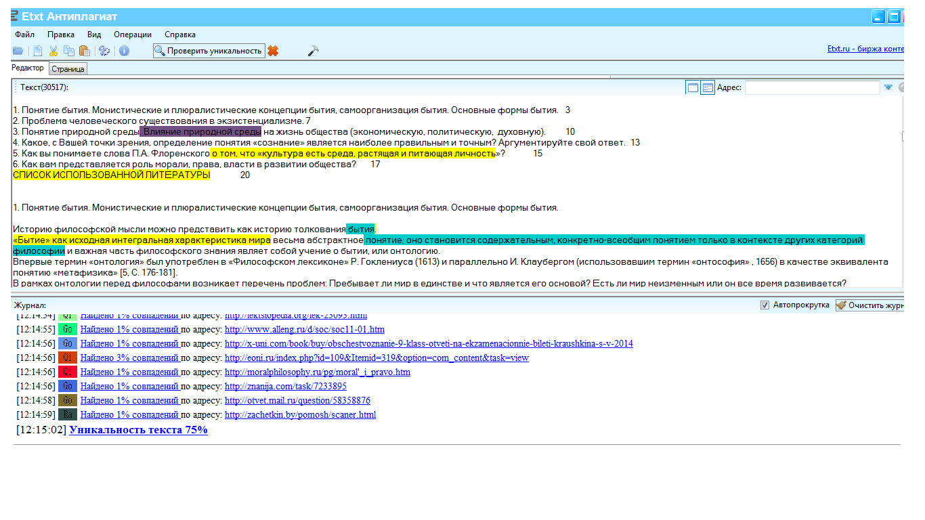The width and height of the screenshot is (925, 520).
Task: Click Найдено 1% совпадений for zachetkin.by
Action: [x=129, y=415]
